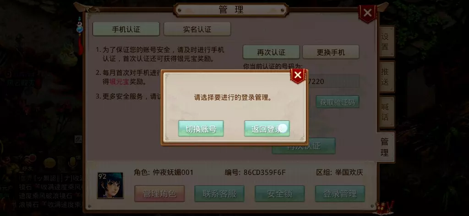
Task: Open the 喊话 side tab
Action: (x=386, y=111)
